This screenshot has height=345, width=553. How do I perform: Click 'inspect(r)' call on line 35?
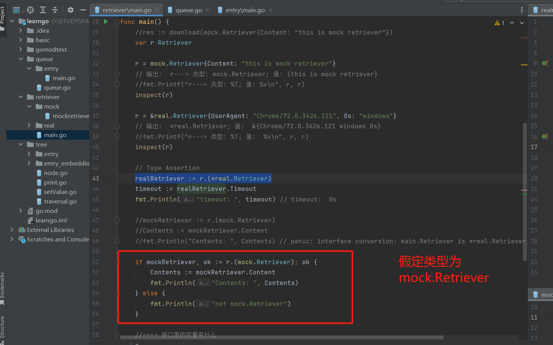tap(154, 95)
